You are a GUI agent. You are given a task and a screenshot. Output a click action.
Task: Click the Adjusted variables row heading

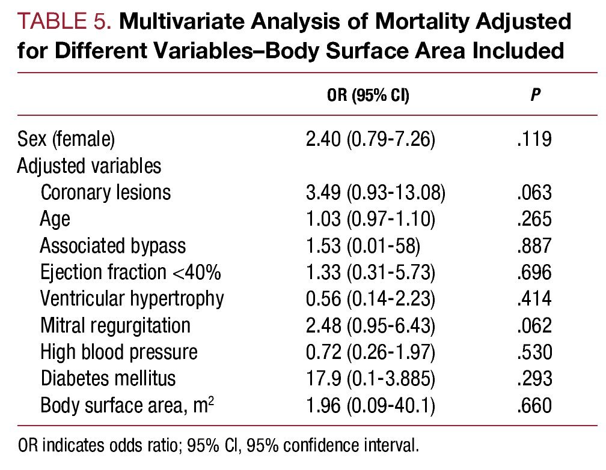point(90,166)
